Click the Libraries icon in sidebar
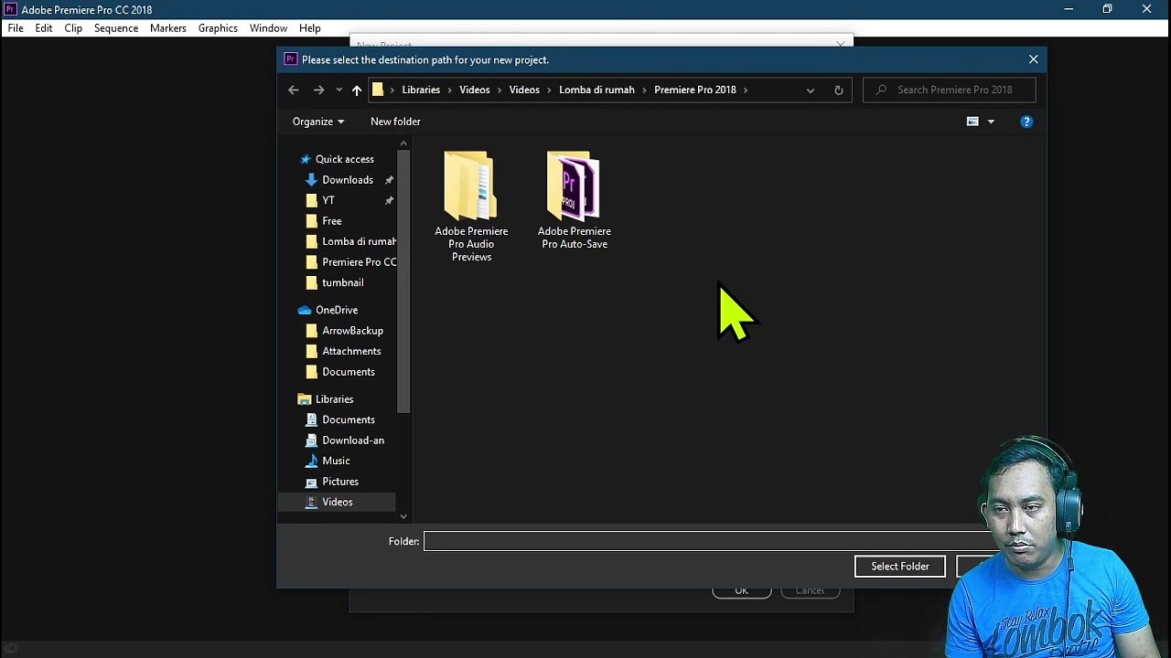The image size is (1171, 658). click(x=305, y=399)
